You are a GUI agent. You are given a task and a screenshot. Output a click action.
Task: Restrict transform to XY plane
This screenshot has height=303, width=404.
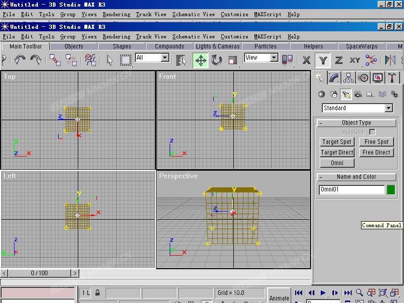(x=355, y=60)
